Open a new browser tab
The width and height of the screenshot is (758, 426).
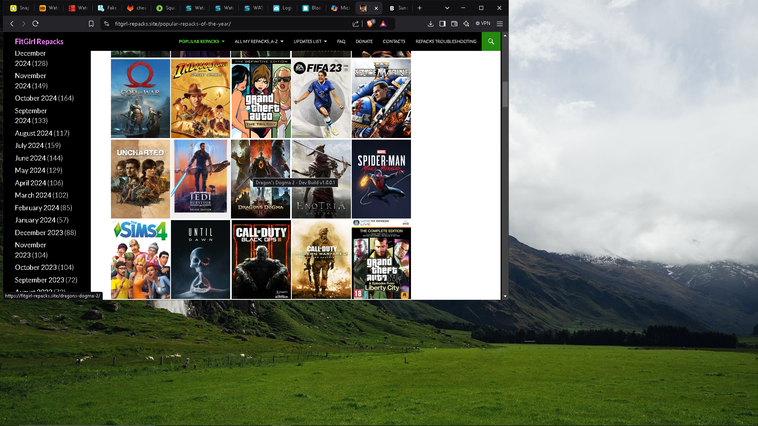click(x=420, y=8)
